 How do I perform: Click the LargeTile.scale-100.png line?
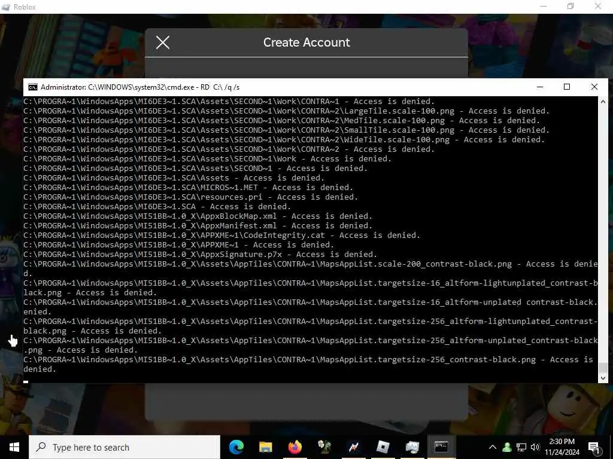287,111
